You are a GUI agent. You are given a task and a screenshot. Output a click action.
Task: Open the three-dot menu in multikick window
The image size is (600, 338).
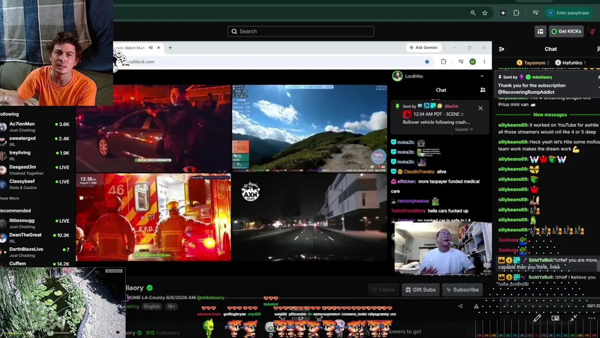(484, 61)
